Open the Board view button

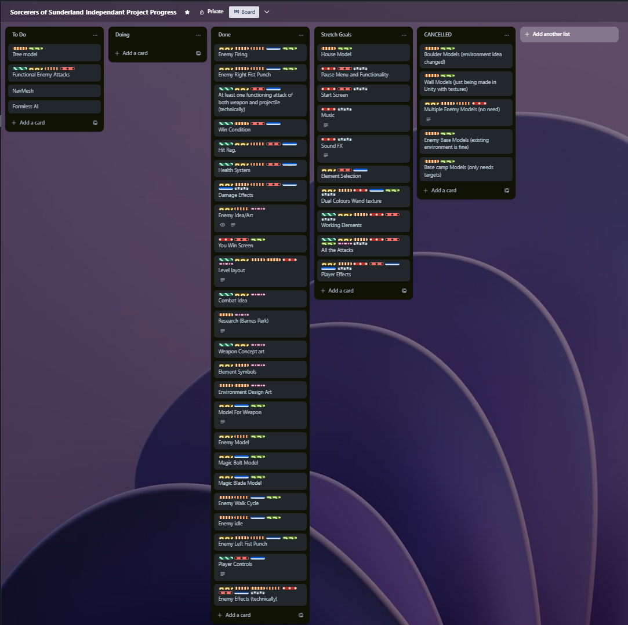pos(244,12)
